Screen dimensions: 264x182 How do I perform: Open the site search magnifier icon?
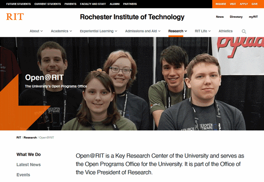pos(244,32)
